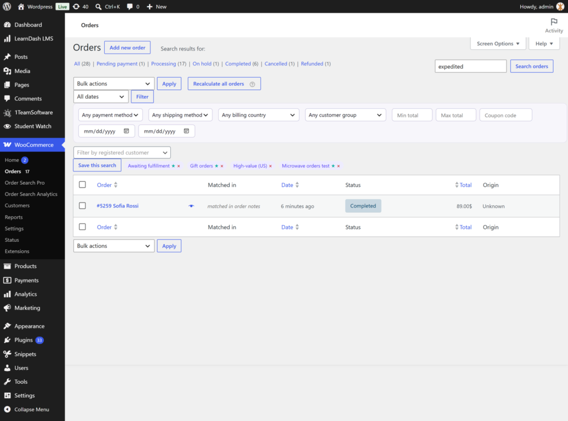Click the green star on Awaiting fulfillment

pyautogui.click(x=173, y=166)
